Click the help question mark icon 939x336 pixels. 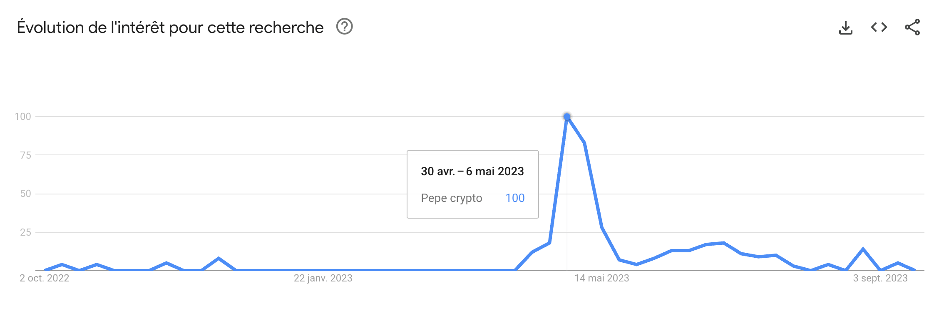point(344,27)
